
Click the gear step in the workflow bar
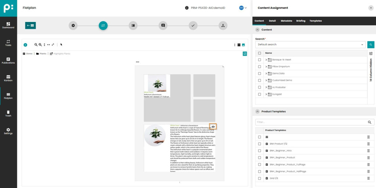(73, 26)
